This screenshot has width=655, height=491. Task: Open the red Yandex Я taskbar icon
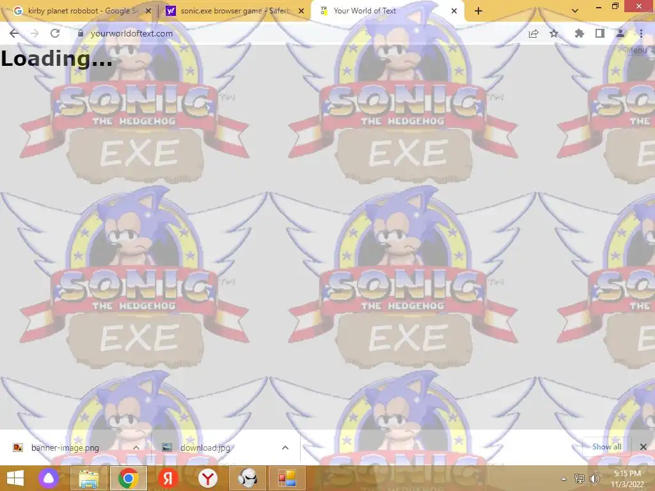168,478
